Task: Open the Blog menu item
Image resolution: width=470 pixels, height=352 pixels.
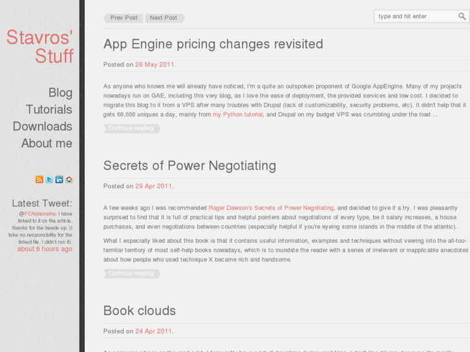Action: [x=60, y=92]
